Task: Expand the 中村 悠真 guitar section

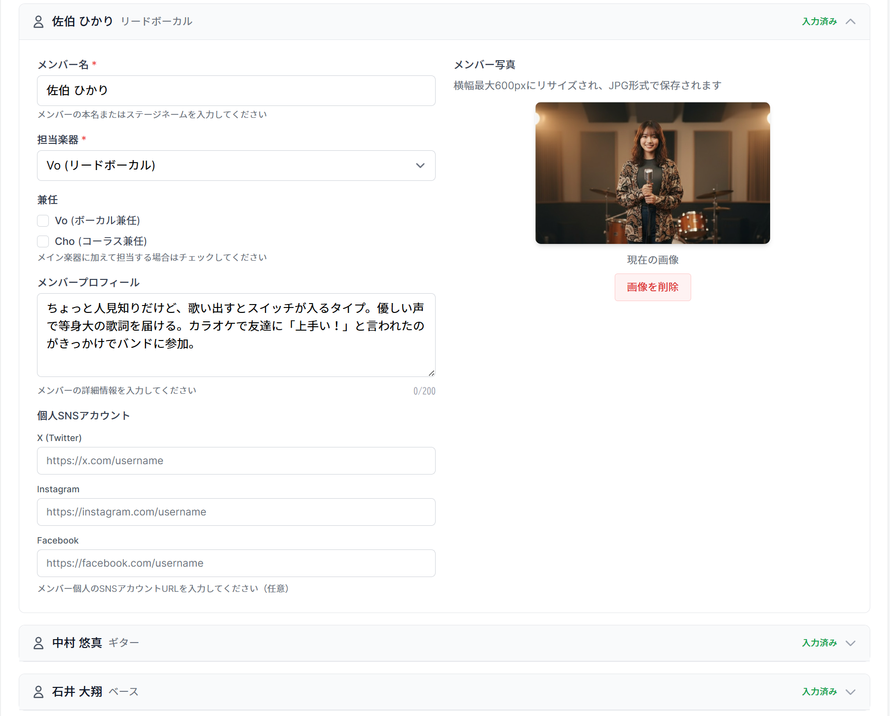Action: pyautogui.click(x=851, y=643)
